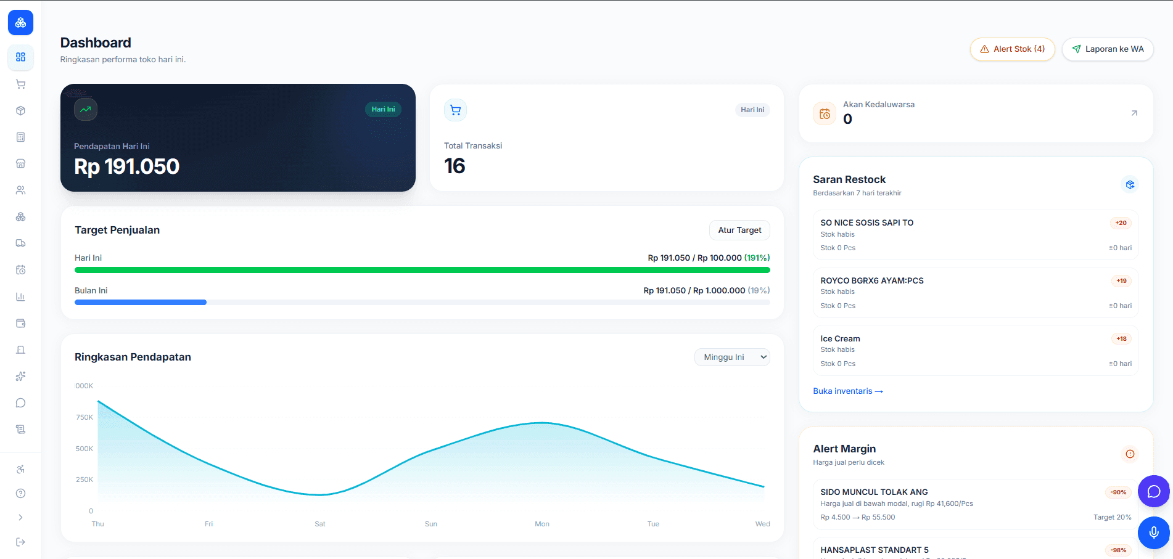This screenshot has height=559, width=1173.
Task: Open the customers people icon in sidebar
Action: coord(20,190)
